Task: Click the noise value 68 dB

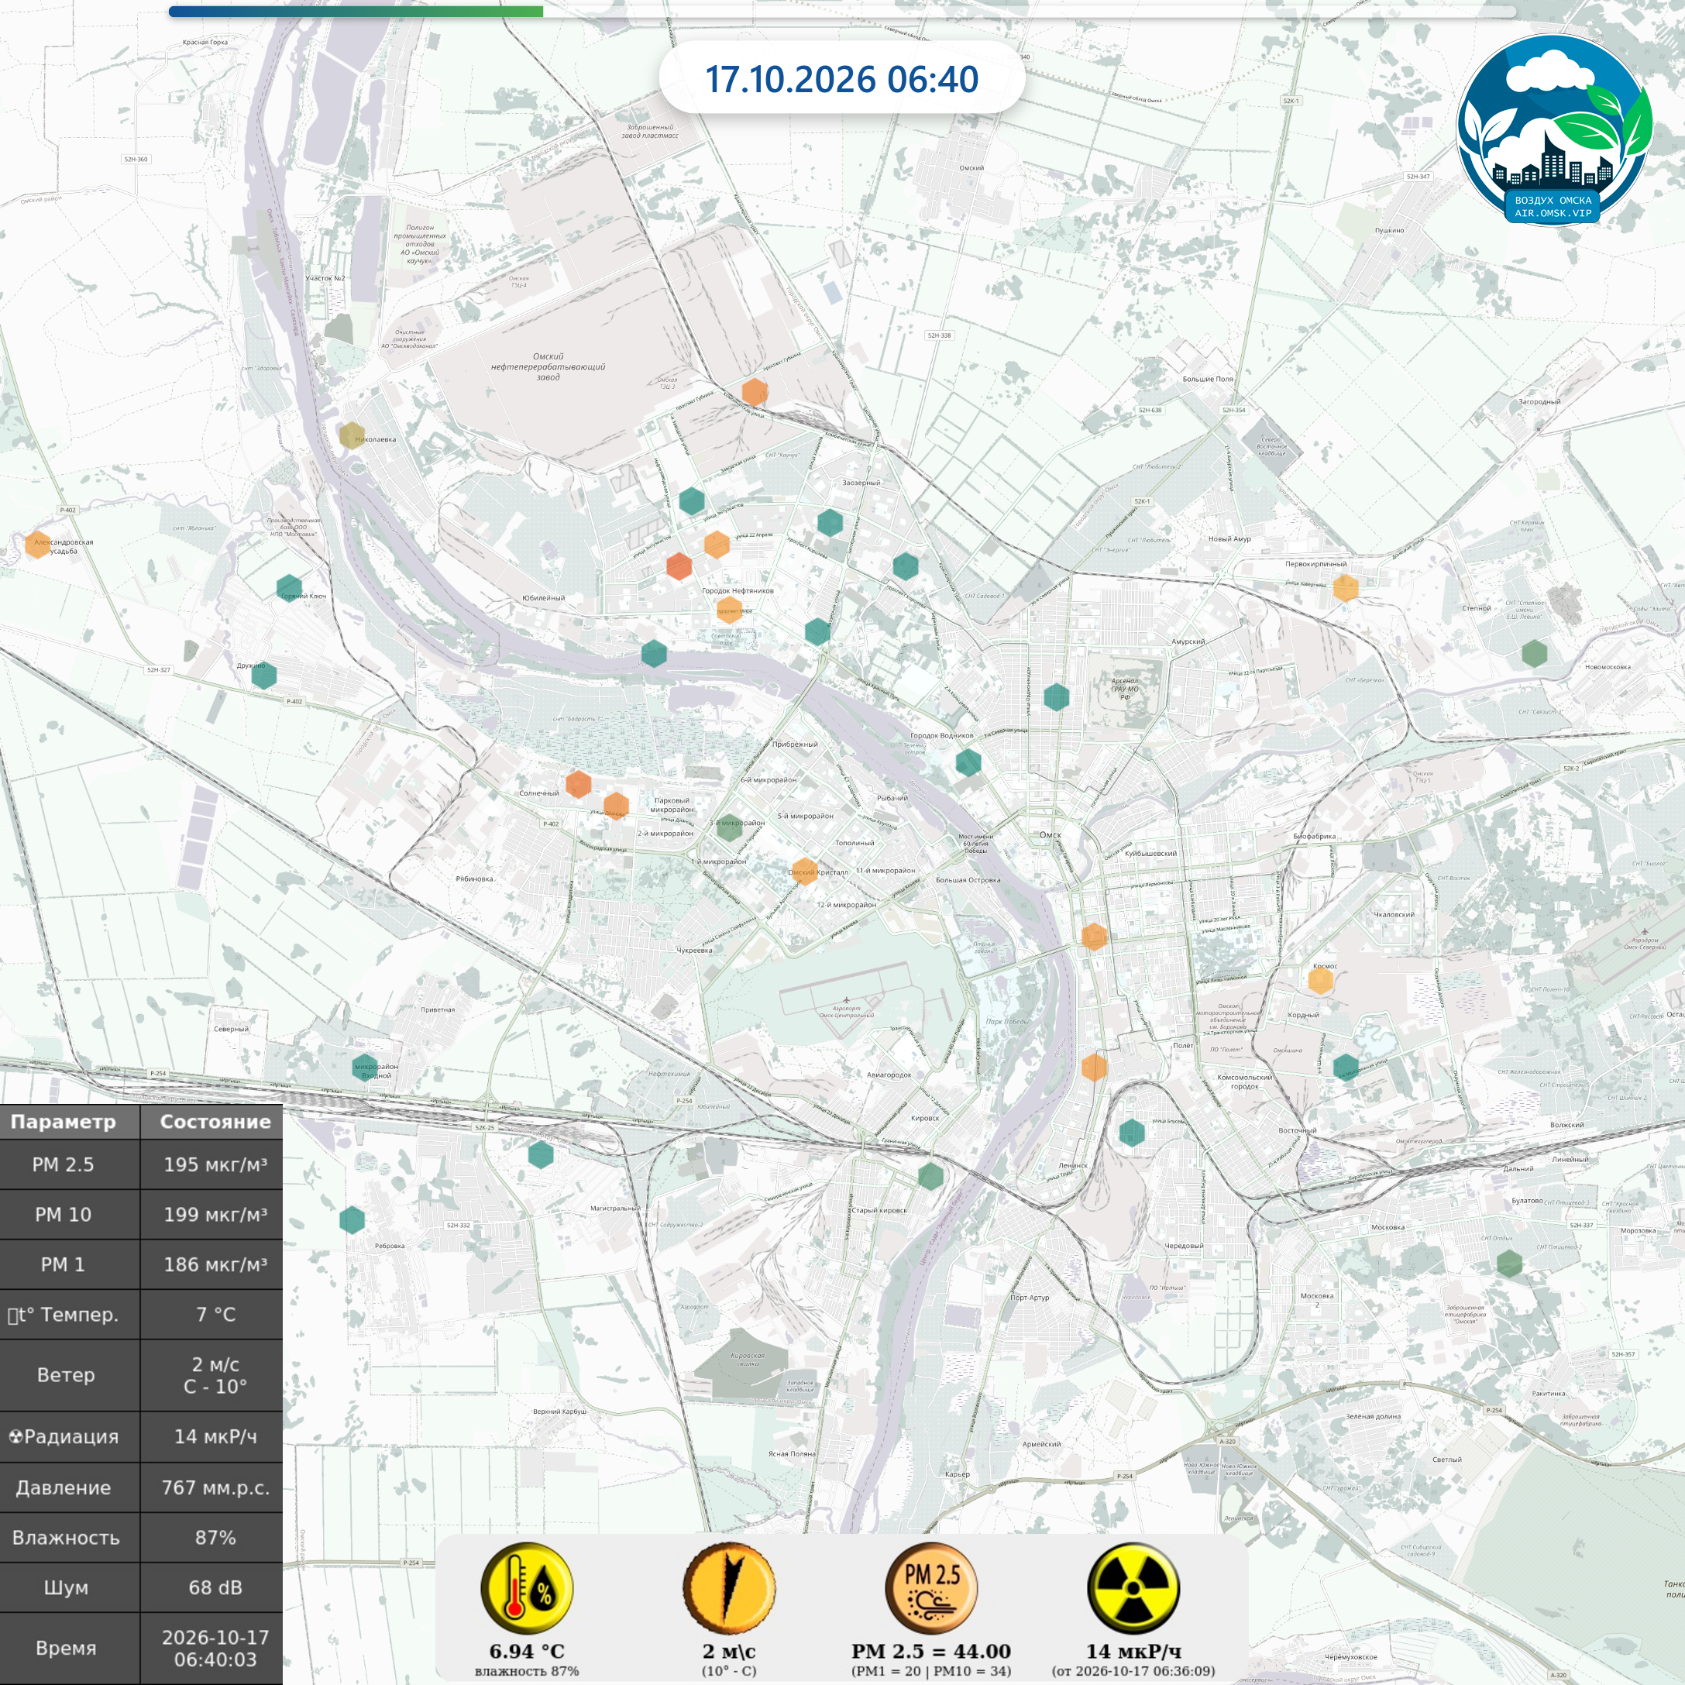Action: [x=215, y=1587]
